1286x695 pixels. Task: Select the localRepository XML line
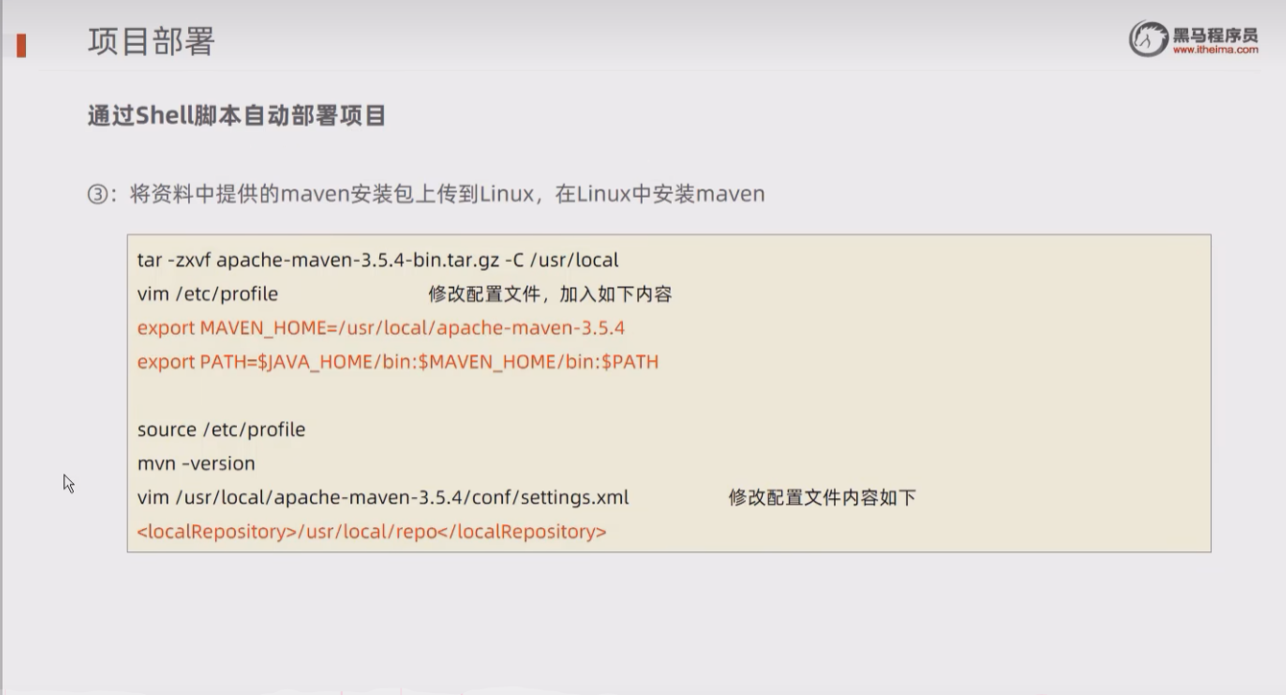(x=371, y=532)
